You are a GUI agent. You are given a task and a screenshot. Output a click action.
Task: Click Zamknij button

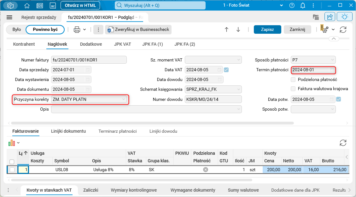(x=297, y=30)
